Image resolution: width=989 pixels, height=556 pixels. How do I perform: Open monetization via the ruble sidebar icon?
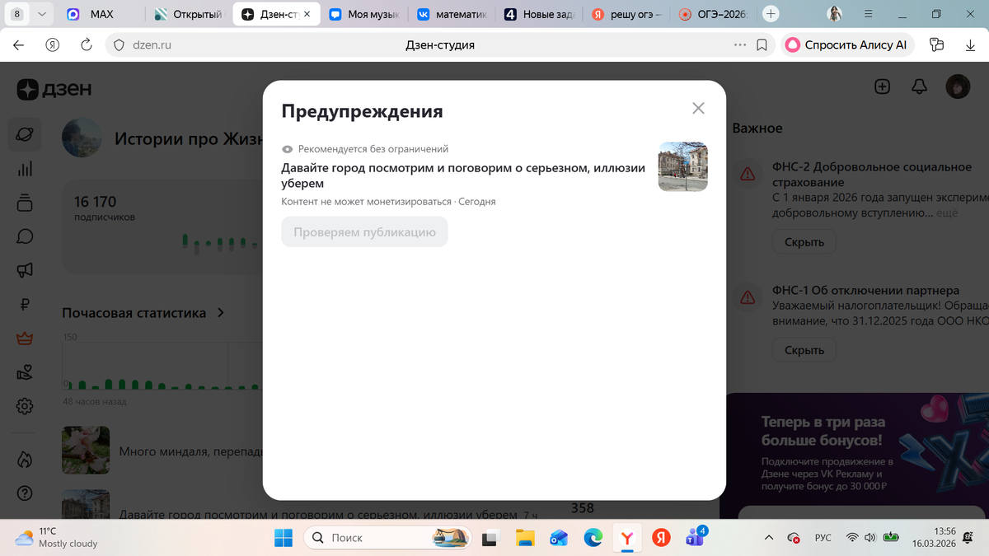[24, 305]
